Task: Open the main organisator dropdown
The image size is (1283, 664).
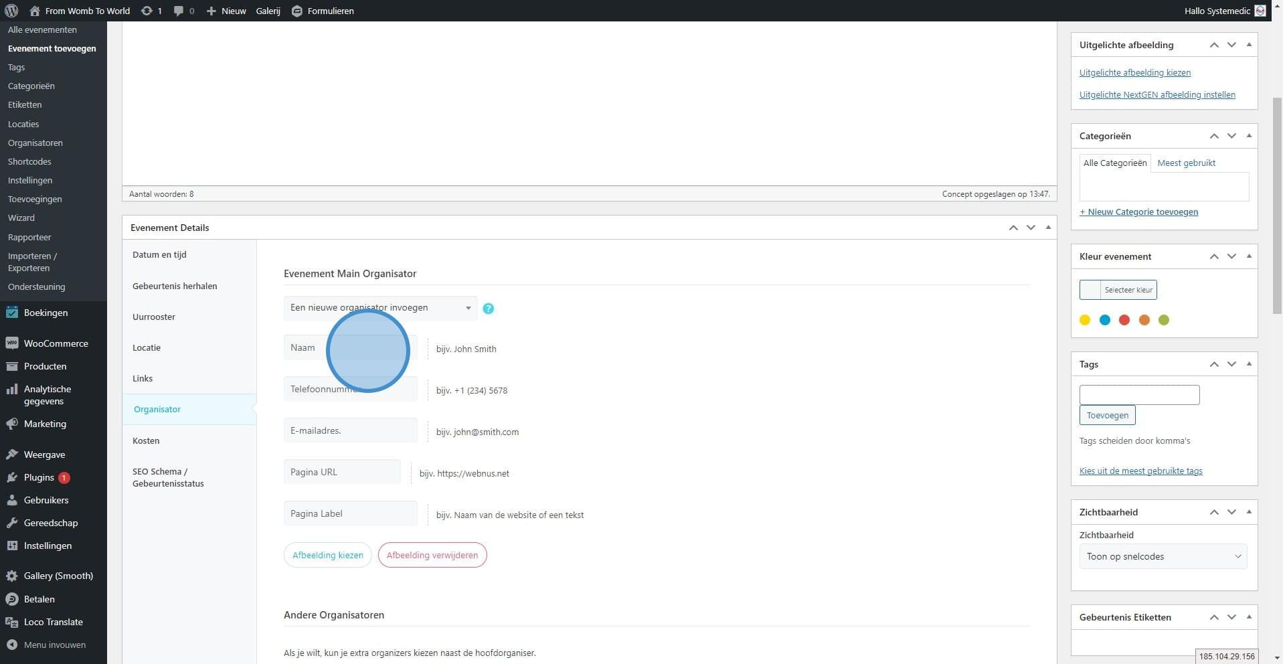Action: click(379, 308)
